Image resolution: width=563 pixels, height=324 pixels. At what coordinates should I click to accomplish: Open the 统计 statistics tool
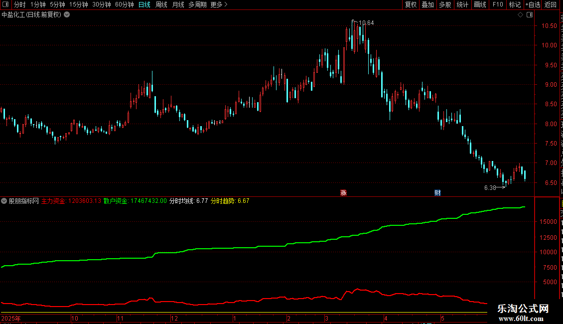(462, 4)
